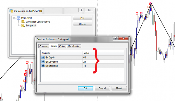Click the ExtDeviation value 25
The height and width of the screenshot is (101, 175).
click(x=85, y=62)
